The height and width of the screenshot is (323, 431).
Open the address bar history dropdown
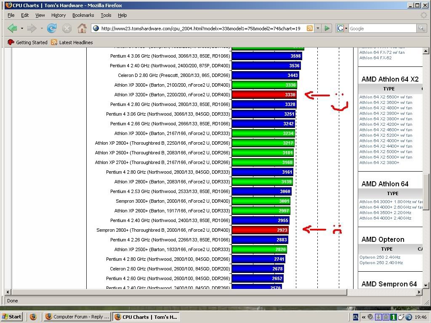[318, 28]
